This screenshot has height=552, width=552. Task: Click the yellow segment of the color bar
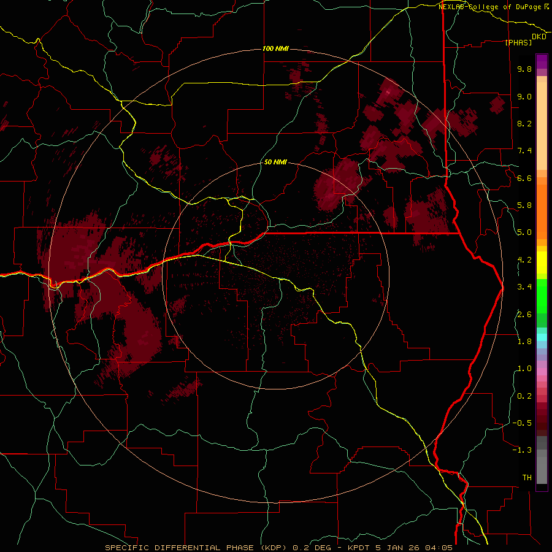[542, 263]
